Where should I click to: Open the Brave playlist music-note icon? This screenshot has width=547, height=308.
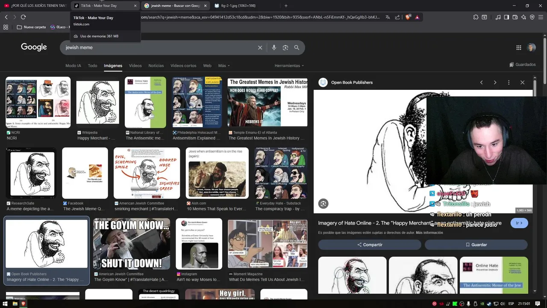pos(498,17)
